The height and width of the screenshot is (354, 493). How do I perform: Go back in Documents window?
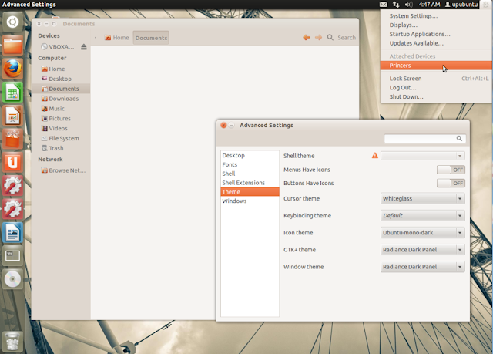307,38
